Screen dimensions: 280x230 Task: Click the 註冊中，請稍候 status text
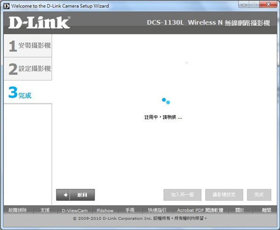tap(163, 117)
